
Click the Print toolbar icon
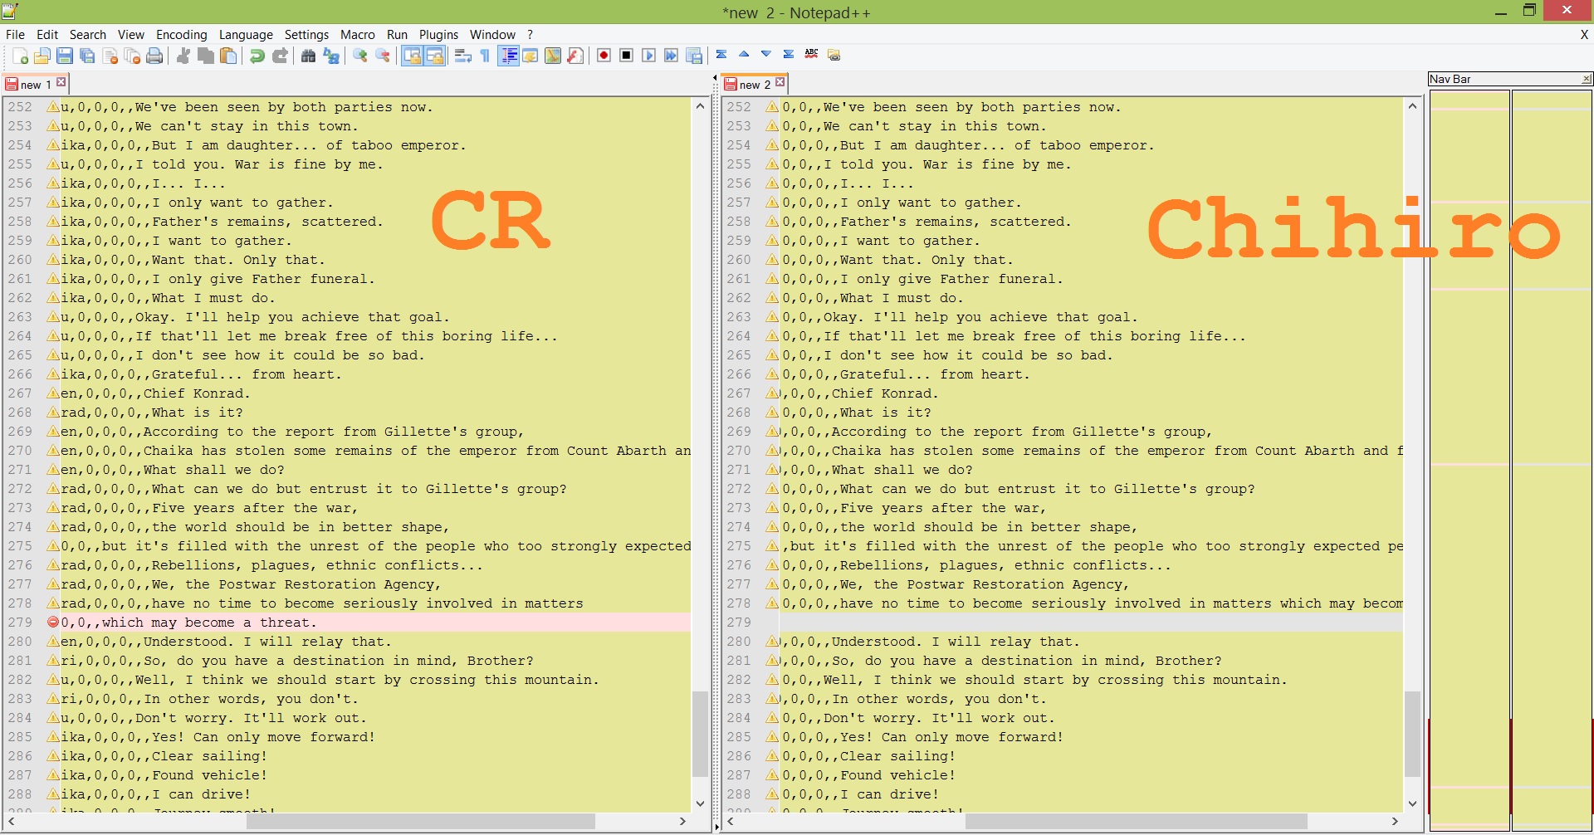click(154, 56)
